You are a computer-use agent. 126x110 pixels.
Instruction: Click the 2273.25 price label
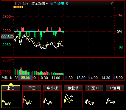point(7,36)
